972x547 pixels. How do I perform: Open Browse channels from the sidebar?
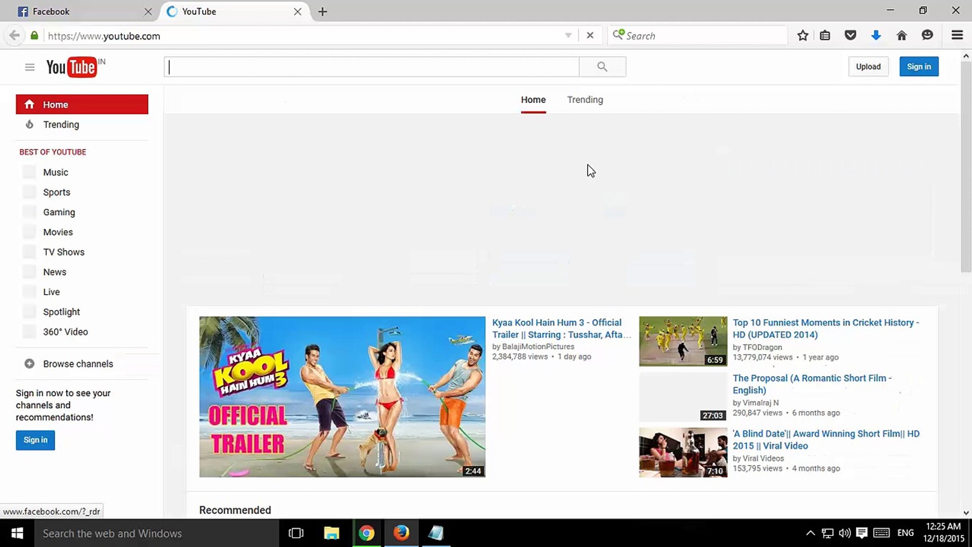[x=77, y=364]
